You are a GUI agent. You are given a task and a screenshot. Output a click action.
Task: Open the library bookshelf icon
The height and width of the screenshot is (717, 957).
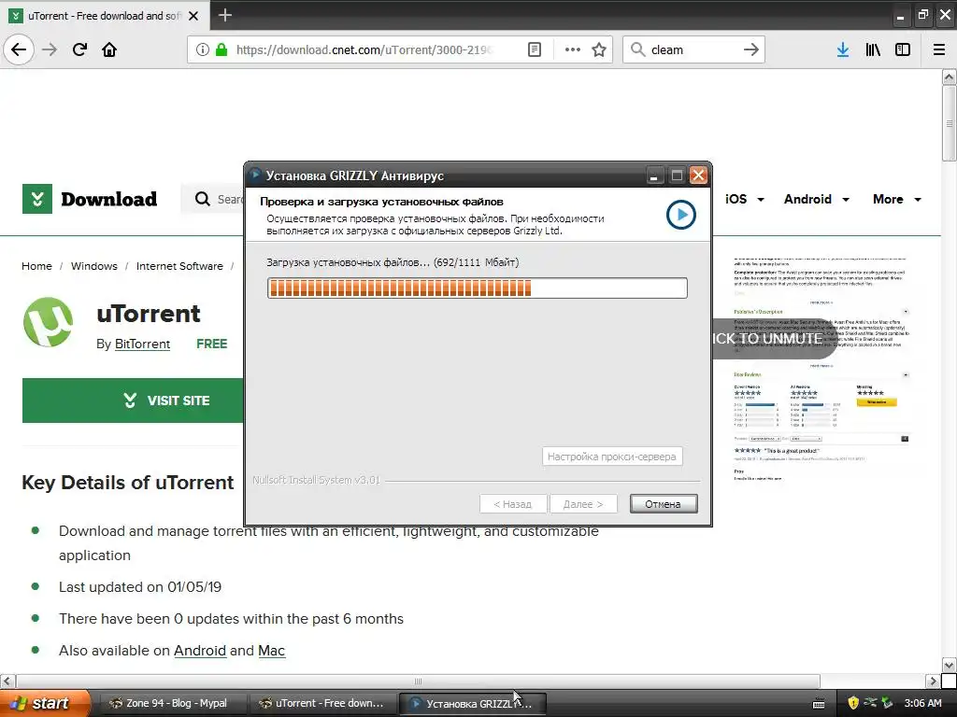[873, 50]
